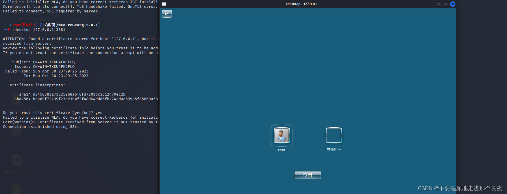Click the 'rdesktop 127.0.0.1:3381' command in terminal

tap(39, 30)
